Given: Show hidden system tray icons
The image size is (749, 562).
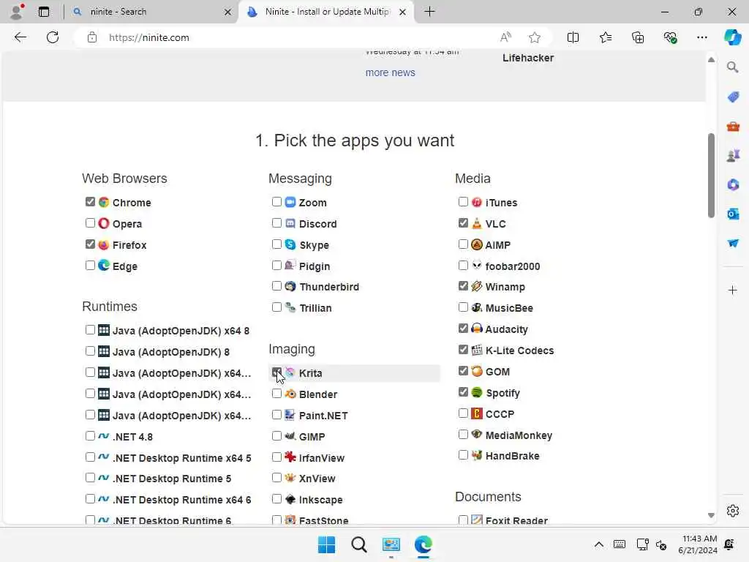Looking at the screenshot, I should tap(598, 544).
